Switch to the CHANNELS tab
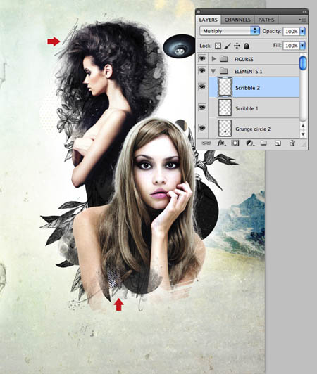317x374 pixels. (237, 20)
